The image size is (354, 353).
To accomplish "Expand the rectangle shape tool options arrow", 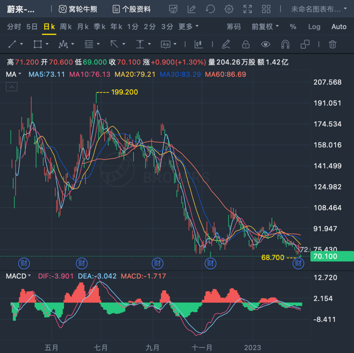I will (47, 44).
